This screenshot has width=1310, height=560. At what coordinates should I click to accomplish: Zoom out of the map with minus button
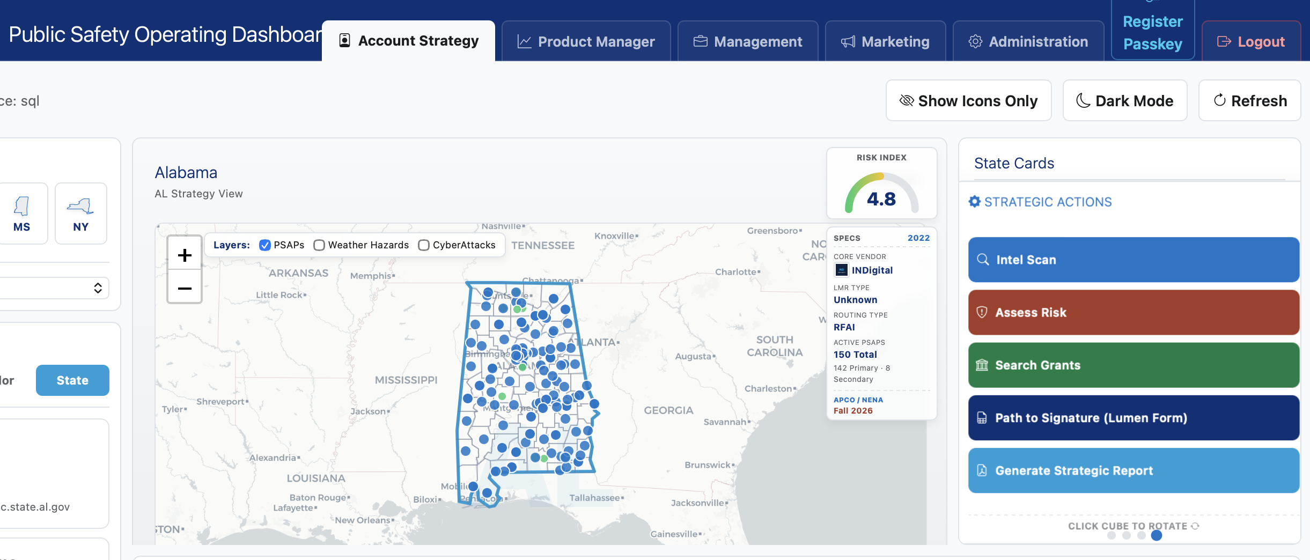pos(185,288)
